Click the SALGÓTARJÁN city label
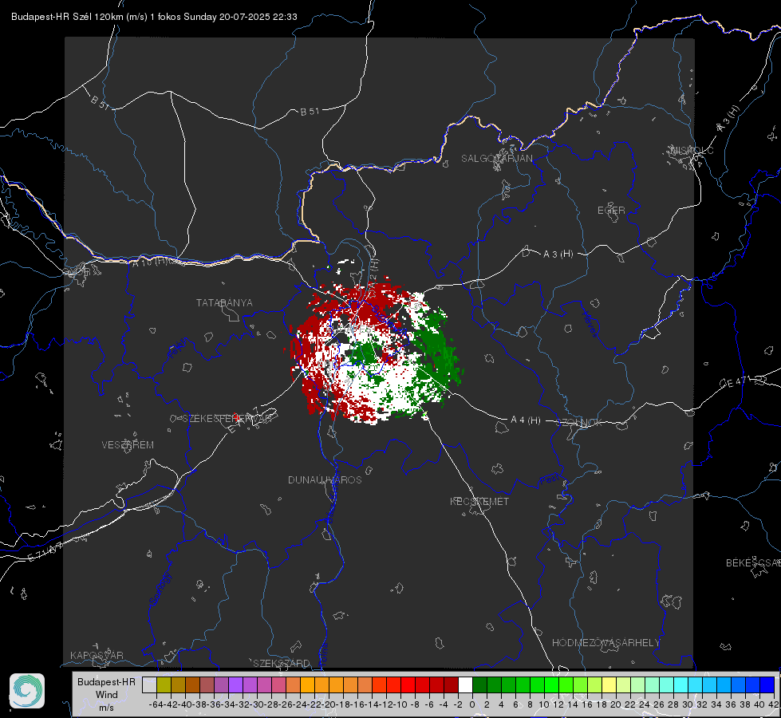Viewport: 781px width, 718px height. tap(496, 159)
